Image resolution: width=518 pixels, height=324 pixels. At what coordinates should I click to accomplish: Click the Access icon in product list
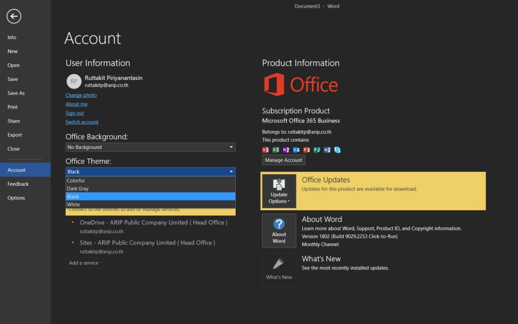pos(266,150)
